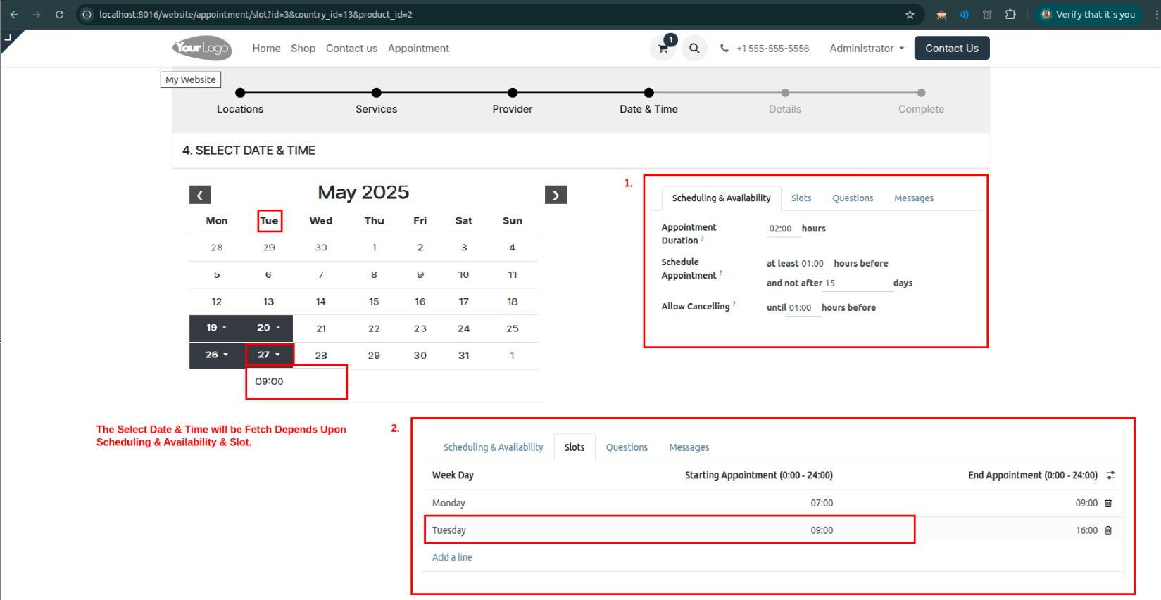1161x600 pixels.
Task: Go to previous month in calendar
Action: coord(200,195)
